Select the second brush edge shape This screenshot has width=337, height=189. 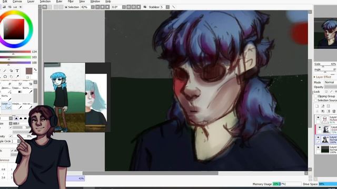point(21,118)
